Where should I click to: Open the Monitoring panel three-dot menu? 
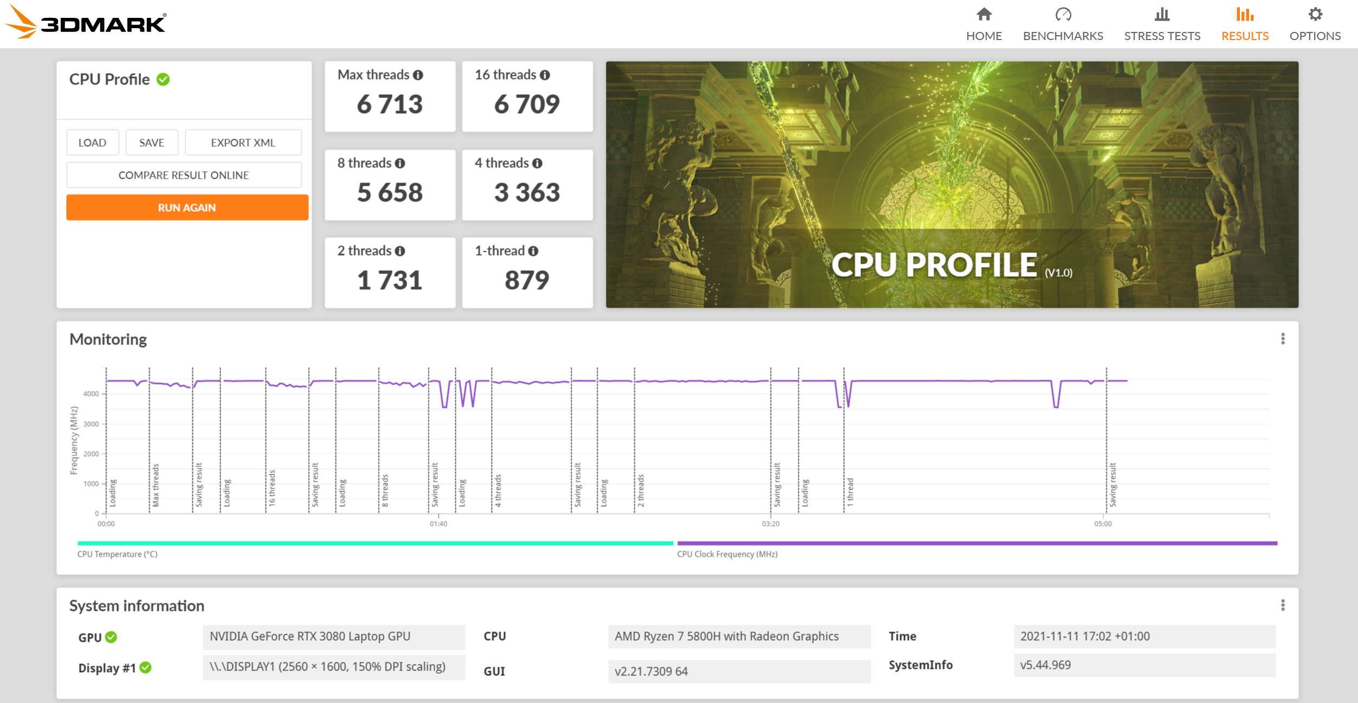[x=1282, y=339]
